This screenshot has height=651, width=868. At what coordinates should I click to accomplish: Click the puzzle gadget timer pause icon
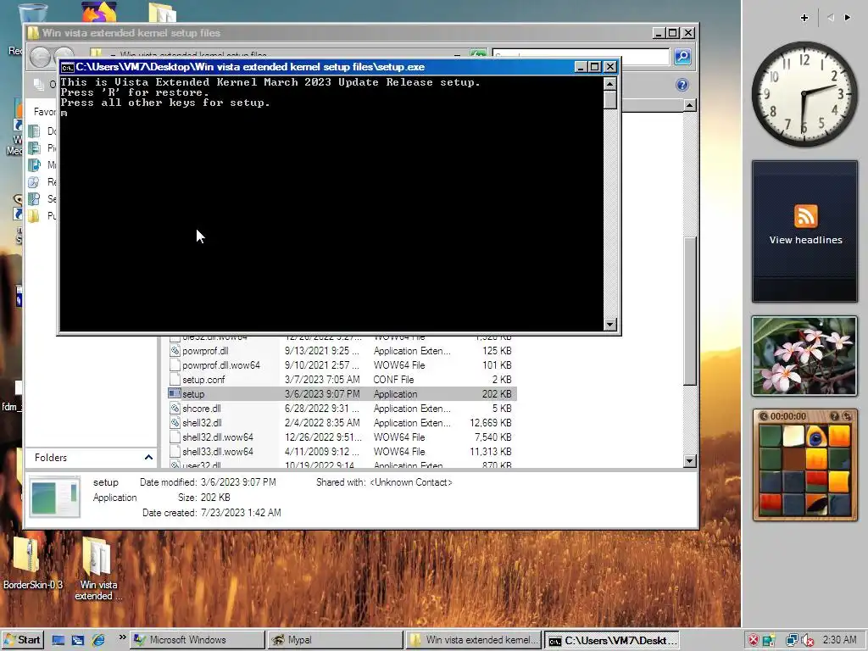click(764, 416)
